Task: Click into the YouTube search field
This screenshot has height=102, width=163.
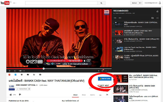Action: pyautogui.click(x=61, y=3)
